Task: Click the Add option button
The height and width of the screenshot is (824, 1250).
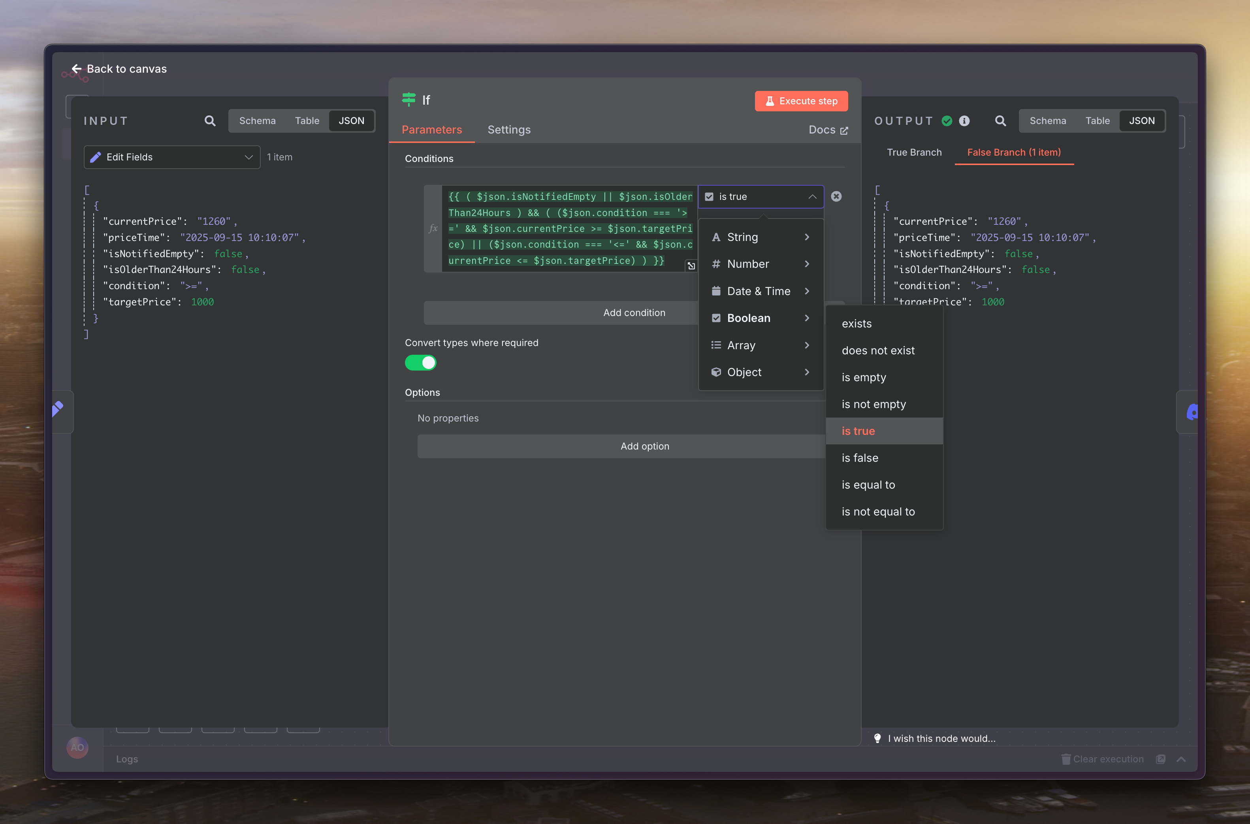Action: tap(644, 446)
